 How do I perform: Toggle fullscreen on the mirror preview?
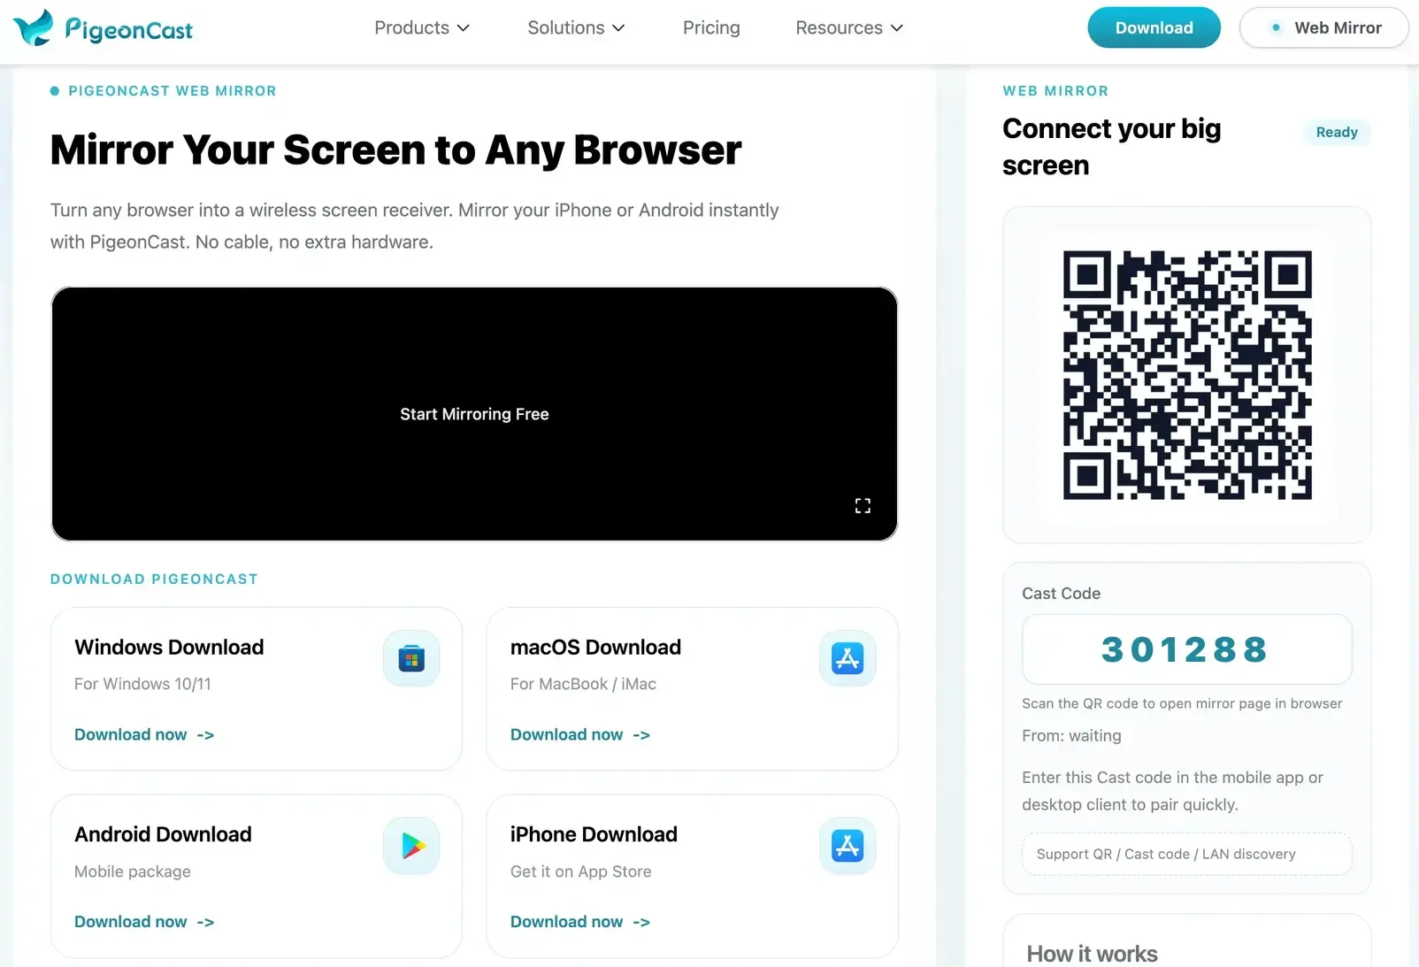pyautogui.click(x=863, y=505)
